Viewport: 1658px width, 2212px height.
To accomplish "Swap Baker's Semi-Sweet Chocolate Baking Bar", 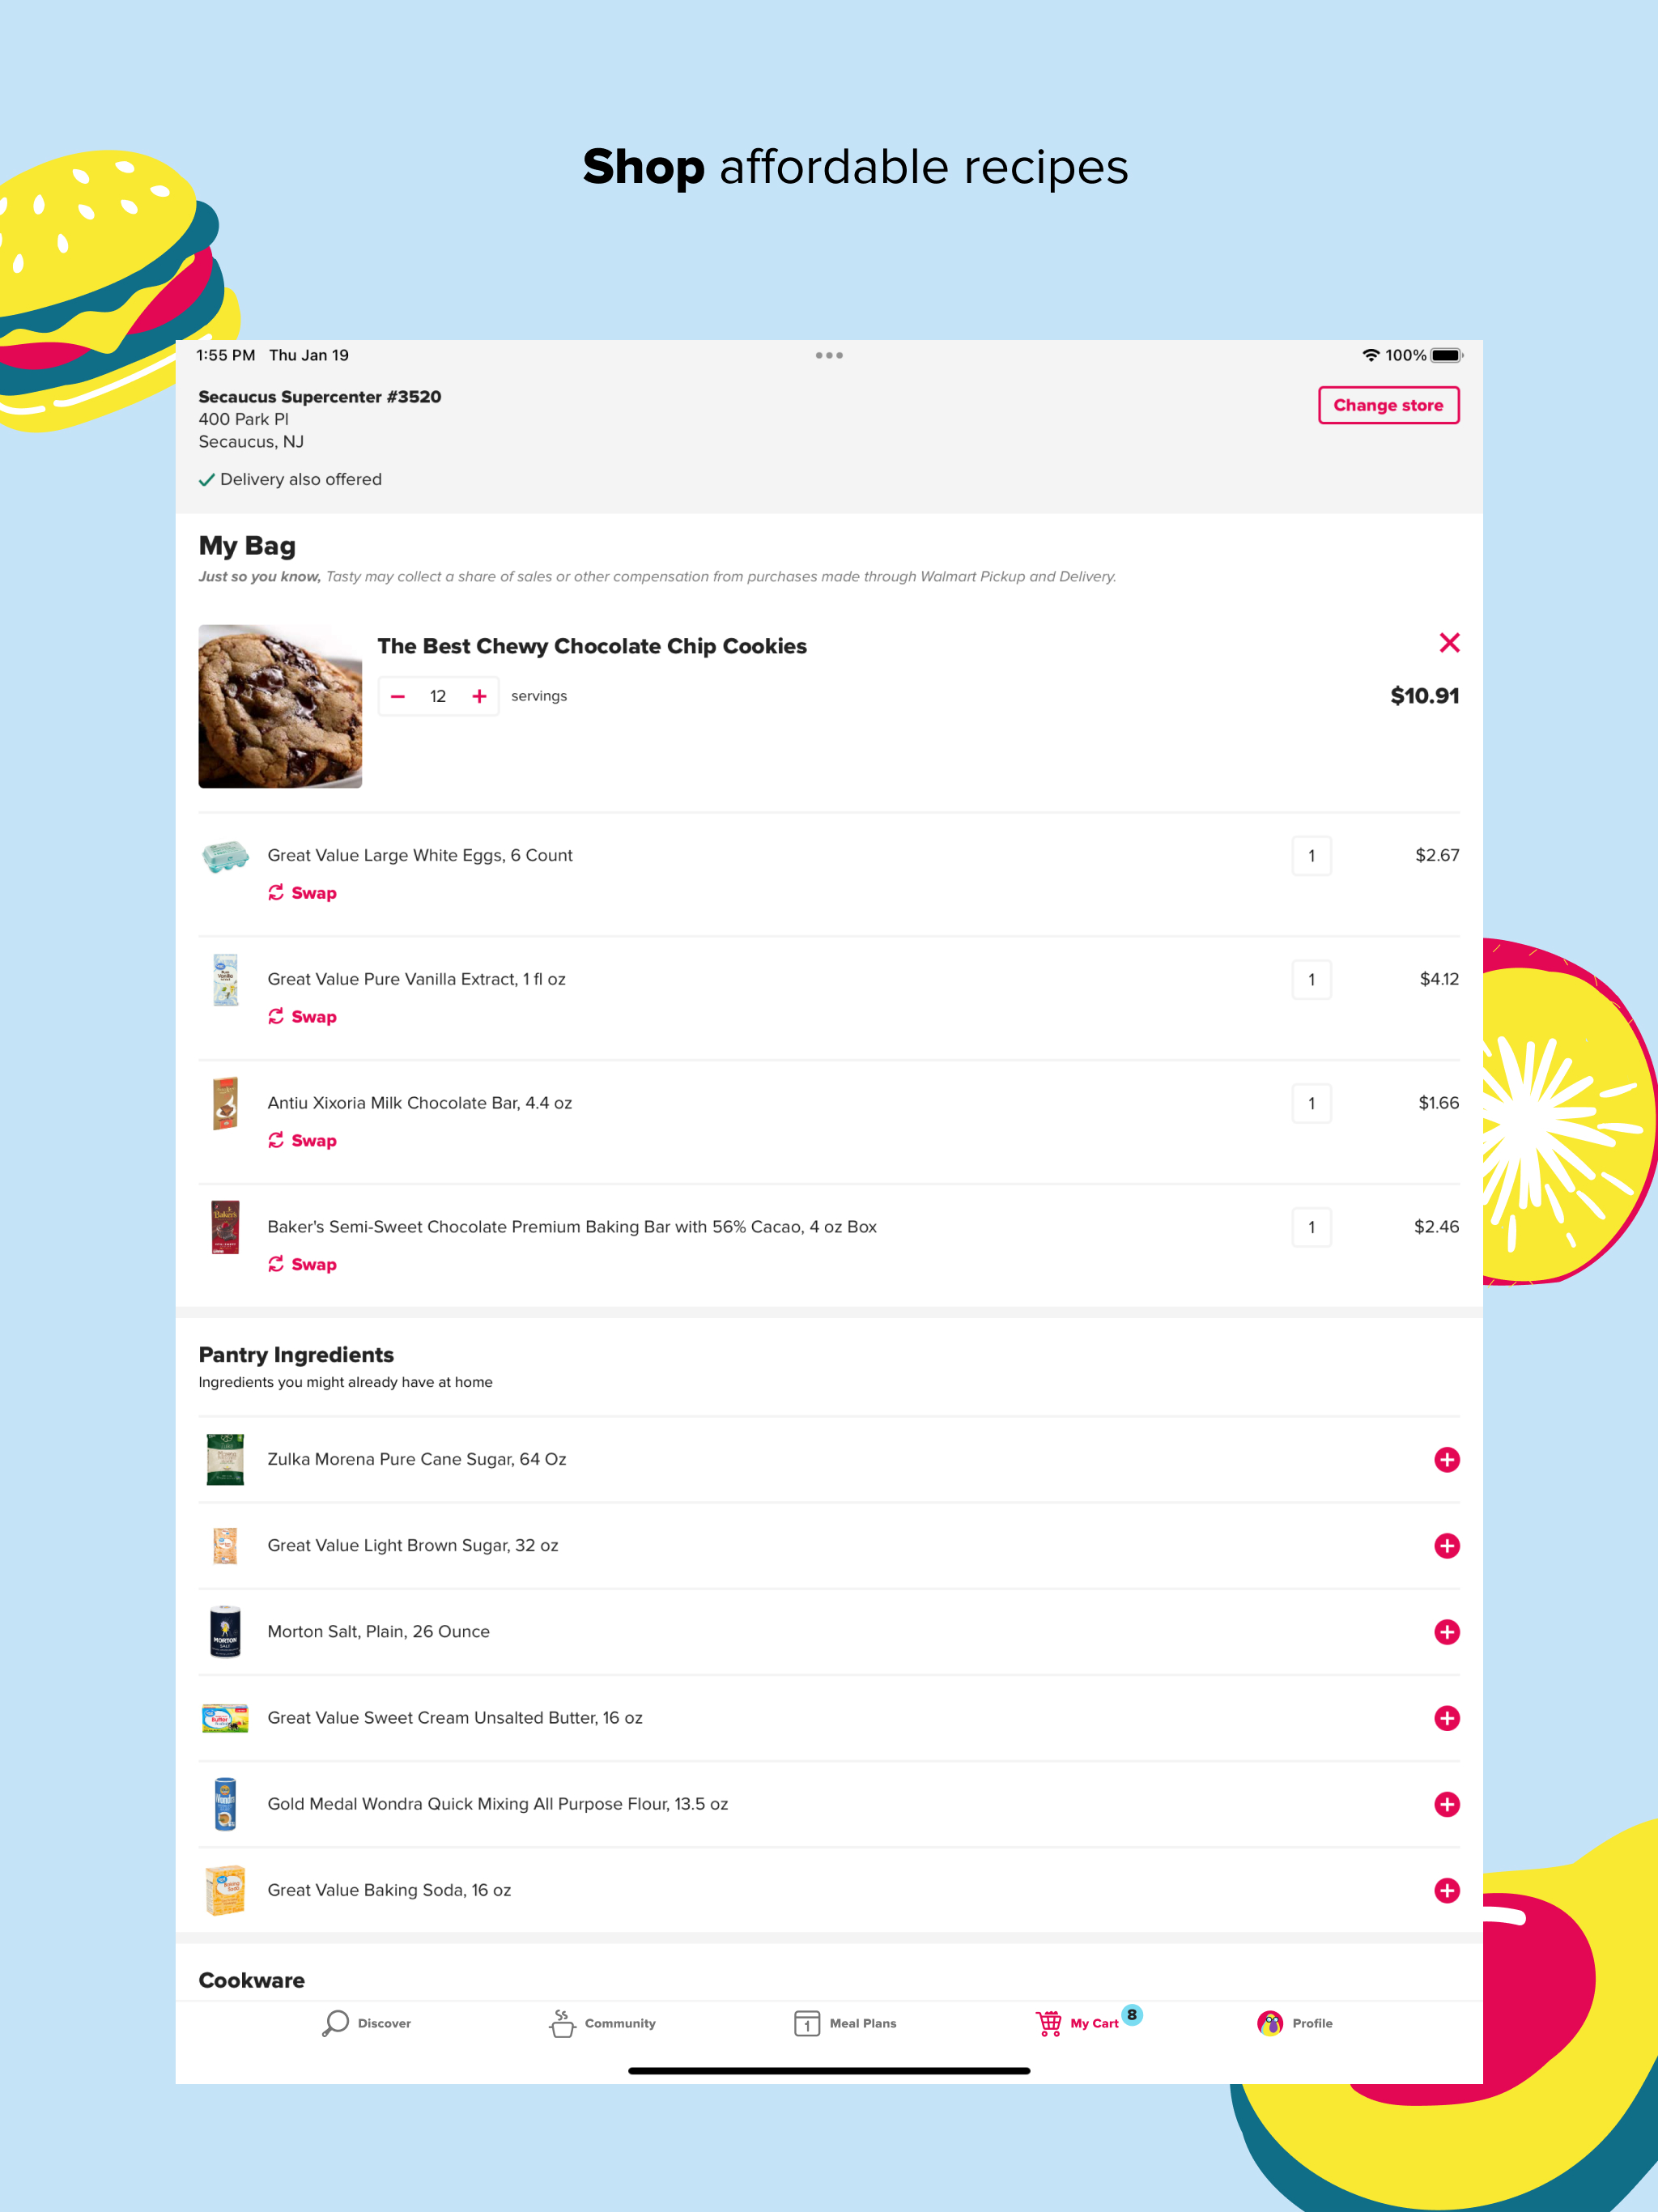I will click(x=302, y=1265).
